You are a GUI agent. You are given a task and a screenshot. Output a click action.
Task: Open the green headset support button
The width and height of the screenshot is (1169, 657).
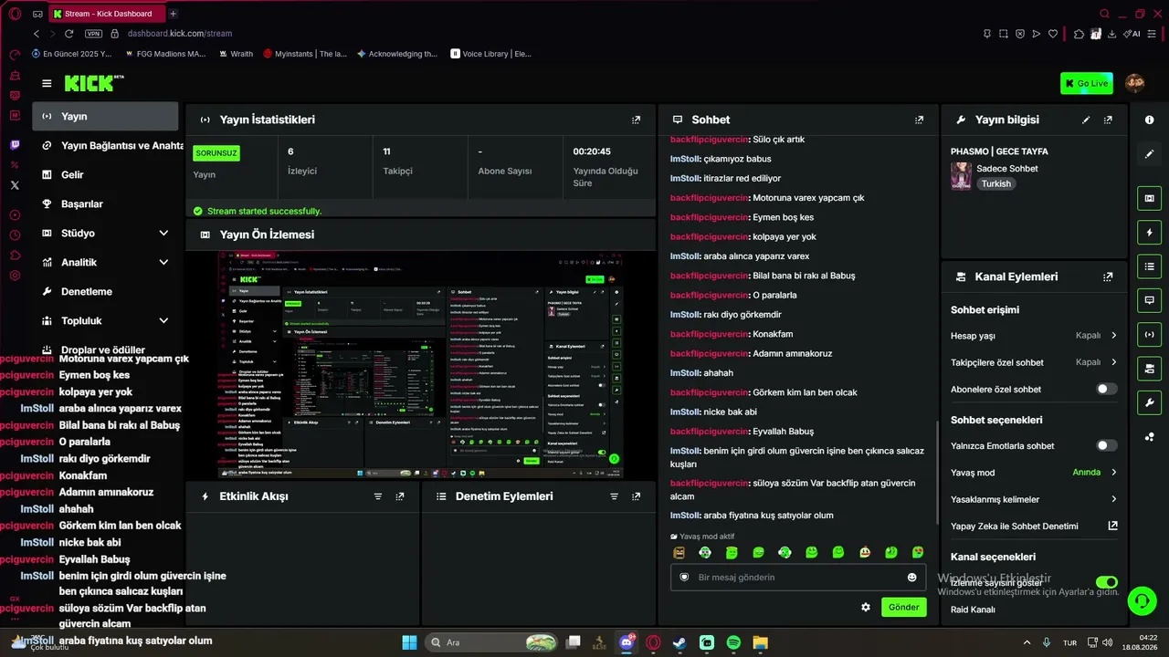click(1142, 600)
